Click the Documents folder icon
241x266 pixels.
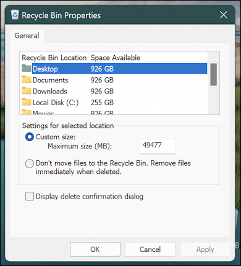point(27,79)
